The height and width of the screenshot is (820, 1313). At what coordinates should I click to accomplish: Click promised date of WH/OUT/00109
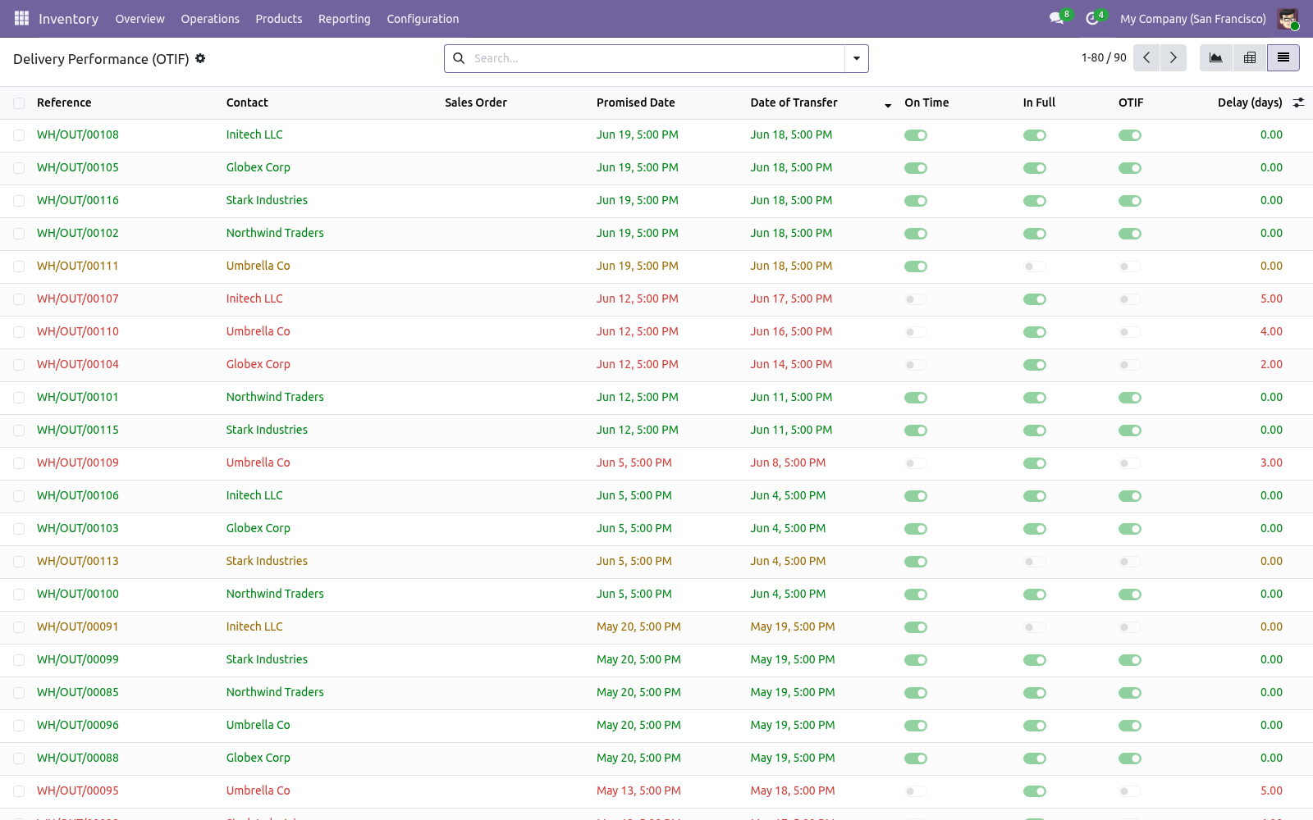(634, 462)
